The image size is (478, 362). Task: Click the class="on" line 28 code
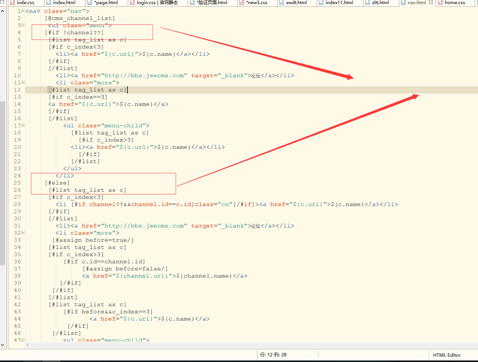pos(214,204)
